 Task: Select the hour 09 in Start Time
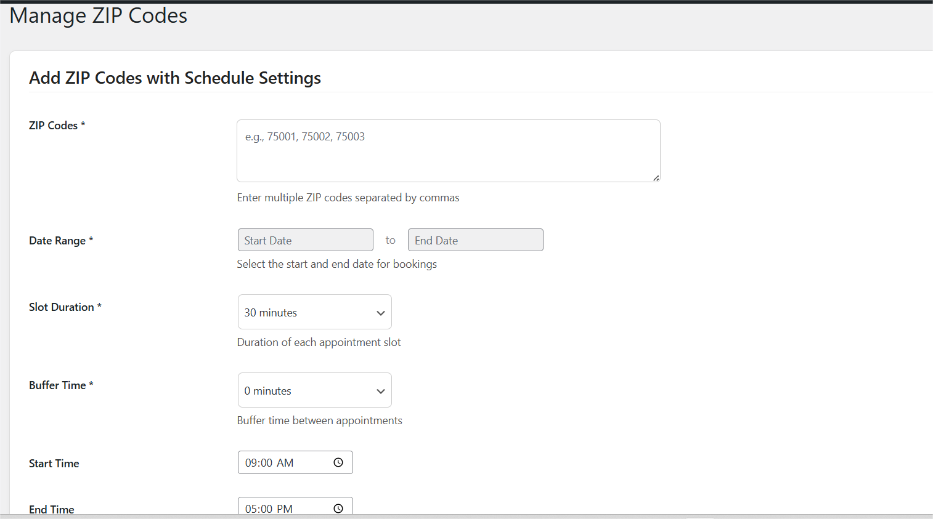tap(251, 463)
